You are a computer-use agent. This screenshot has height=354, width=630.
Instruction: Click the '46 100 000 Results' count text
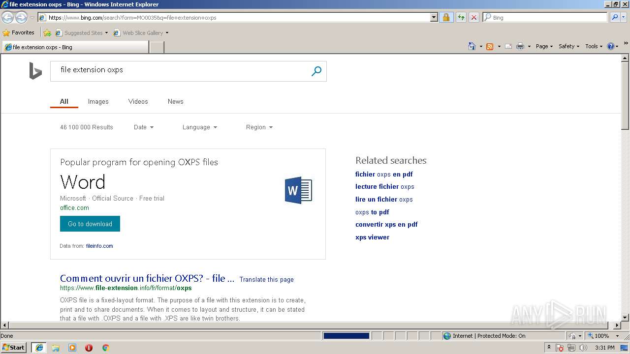87,127
